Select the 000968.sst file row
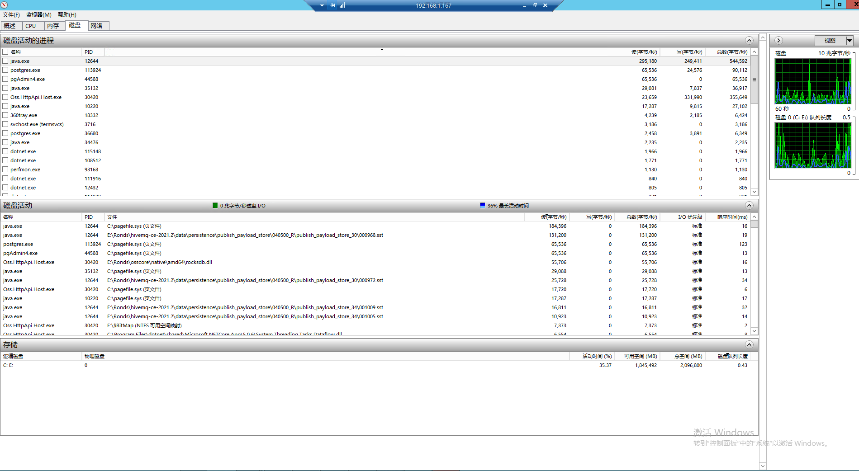Viewport: 859px width, 471px height. pos(375,235)
